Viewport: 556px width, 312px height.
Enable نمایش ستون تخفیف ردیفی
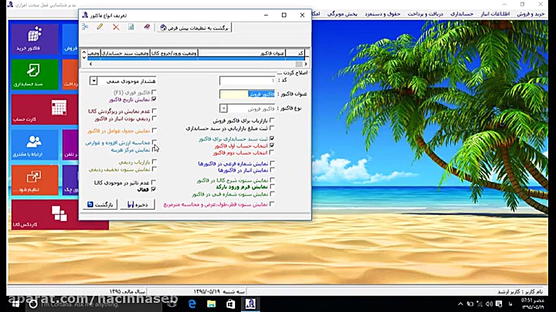tap(154, 169)
